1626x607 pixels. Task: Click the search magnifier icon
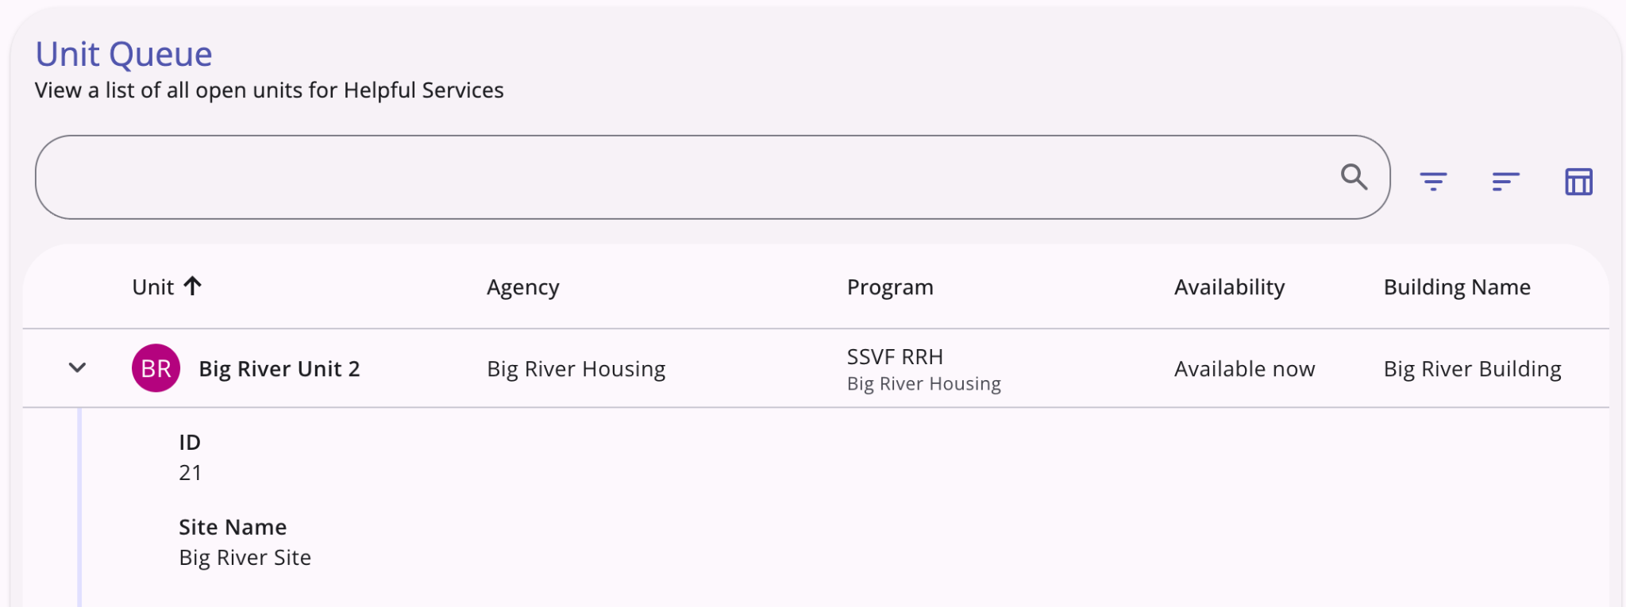click(1354, 177)
